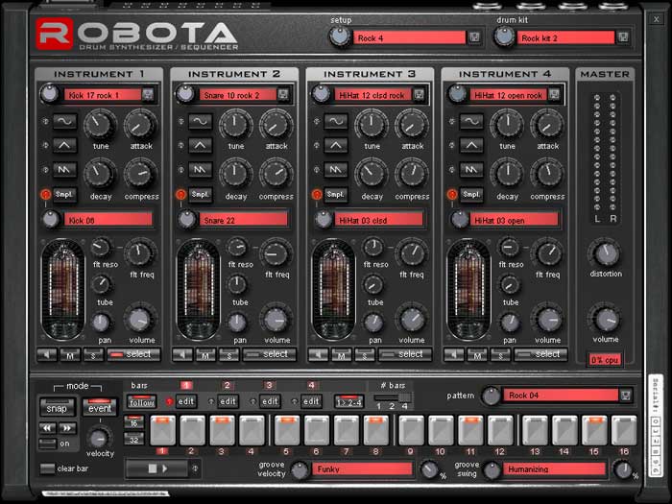Click the Kick 08 sample selector knob
Screen dimensions: 672x504
click(x=51, y=220)
